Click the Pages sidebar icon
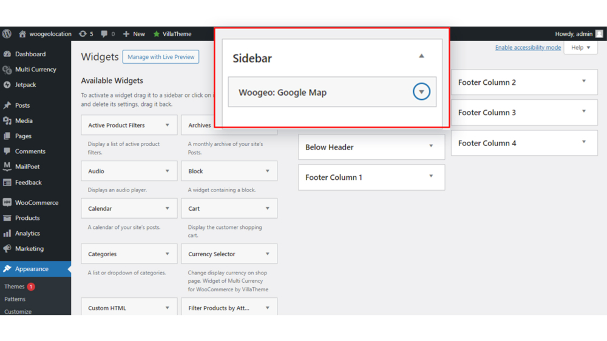 click(7, 136)
